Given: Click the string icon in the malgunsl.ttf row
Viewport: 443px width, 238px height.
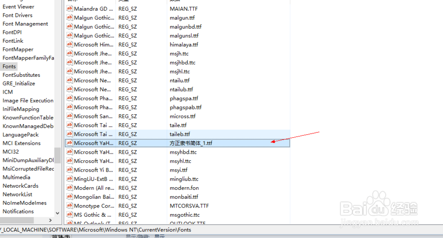Looking at the screenshot, I should (x=70, y=35).
